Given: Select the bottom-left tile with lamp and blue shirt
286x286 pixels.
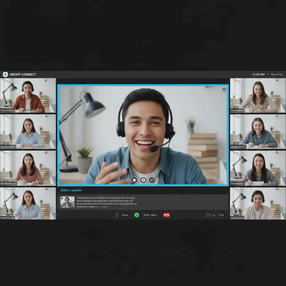Looking at the screenshot, I should click(x=28, y=203).
